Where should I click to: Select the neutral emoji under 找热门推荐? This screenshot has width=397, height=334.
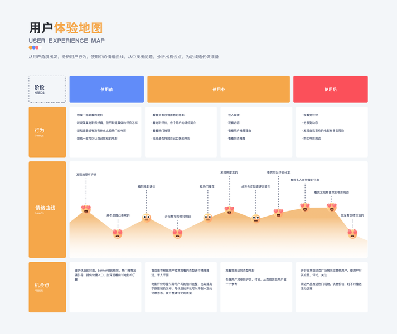pyautogui.click(x=208, y=218)
